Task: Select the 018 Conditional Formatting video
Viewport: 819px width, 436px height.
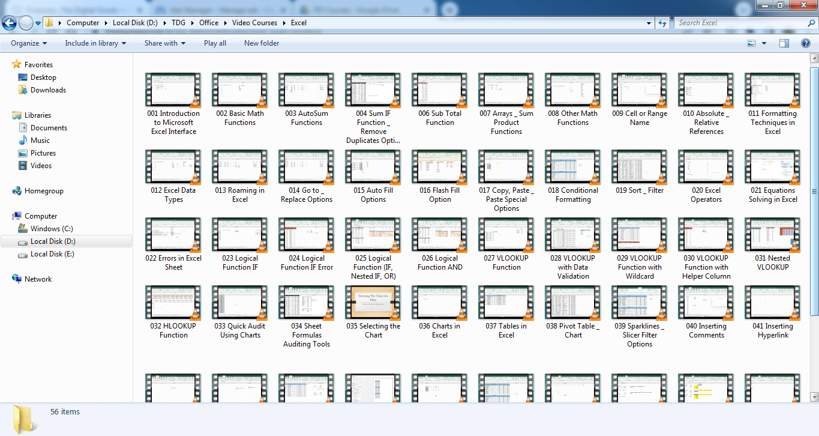Action: coord(573,177)
